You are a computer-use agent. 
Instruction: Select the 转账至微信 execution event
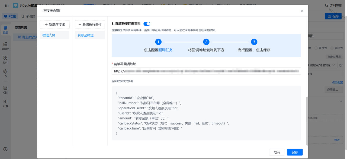coord(90,35)
